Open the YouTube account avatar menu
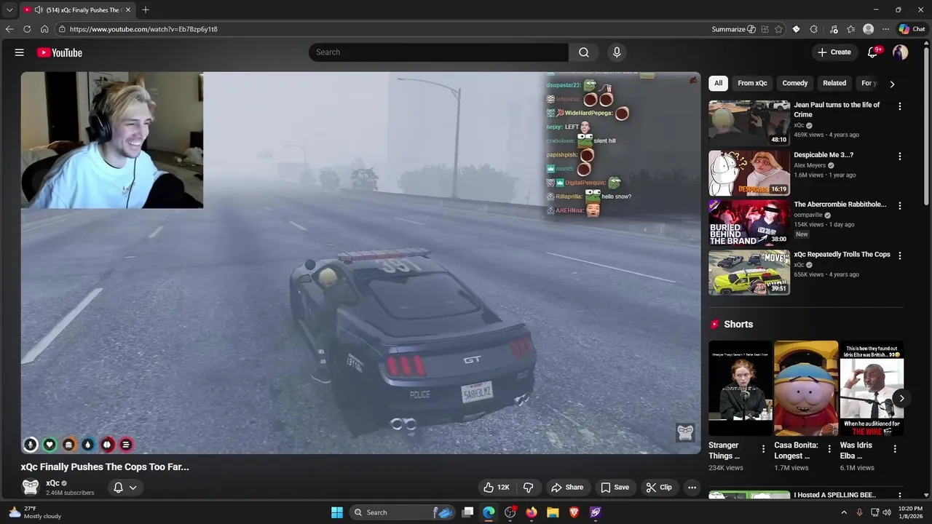The height and width of the screenshot is (524, 932). (901, 52)
